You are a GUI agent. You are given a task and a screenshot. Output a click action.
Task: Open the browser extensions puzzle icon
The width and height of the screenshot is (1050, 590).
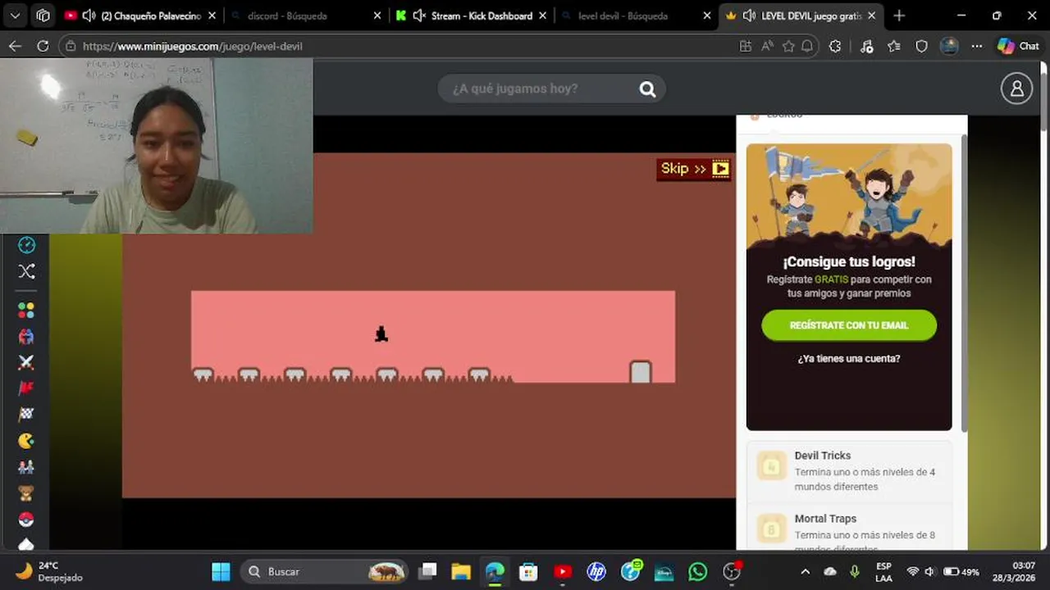click(x=835, y=47)
